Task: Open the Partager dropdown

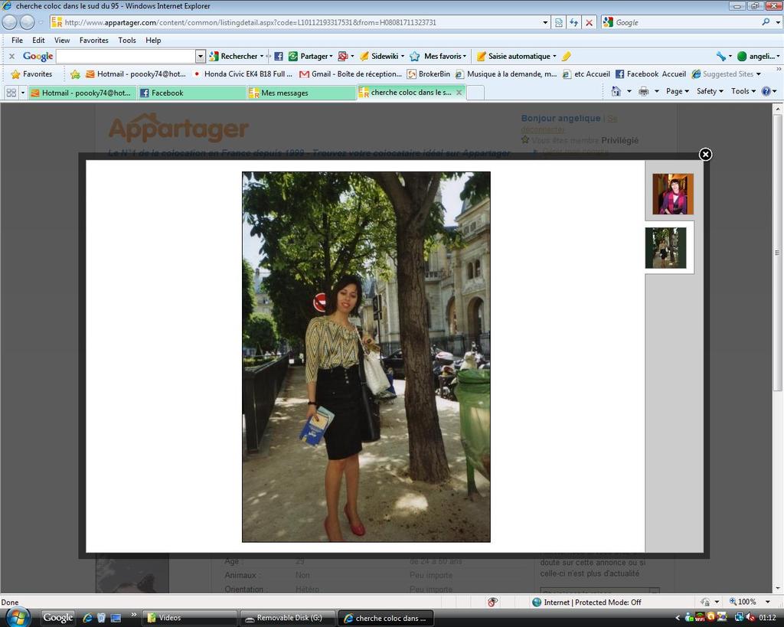Action: click(311, 57)
